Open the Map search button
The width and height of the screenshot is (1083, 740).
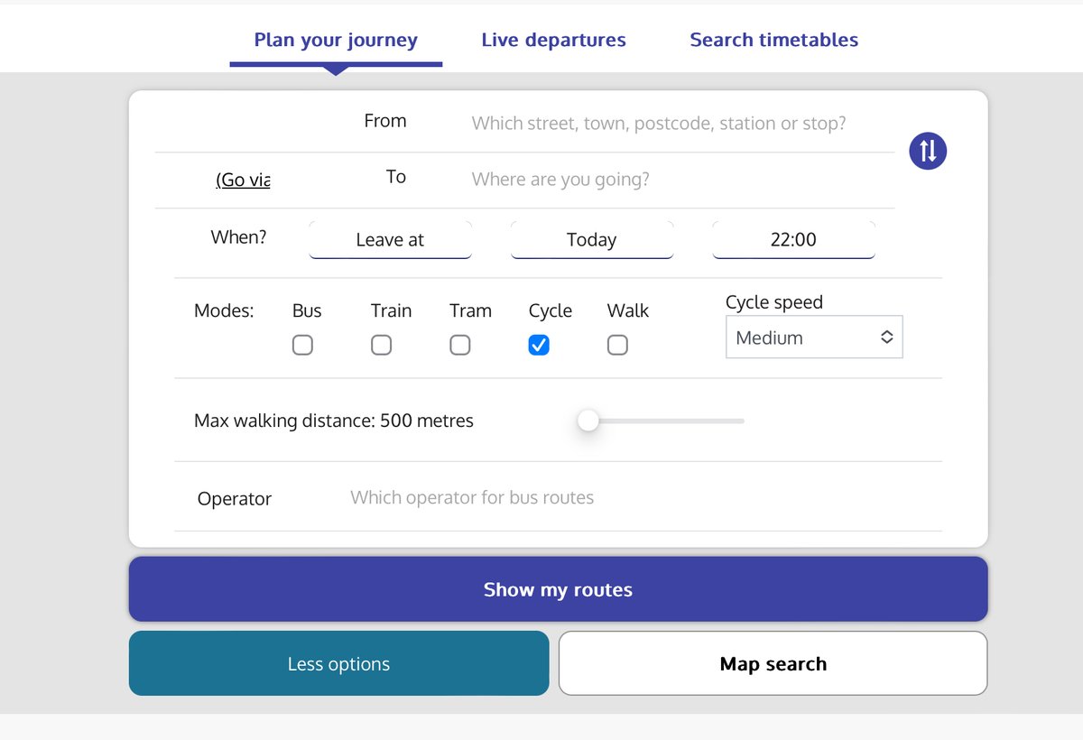[773, 663]
